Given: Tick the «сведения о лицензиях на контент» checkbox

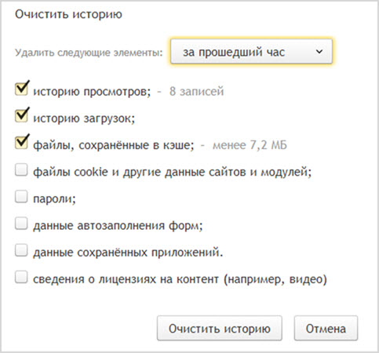Looking at the screenshot, I should 21,277.
